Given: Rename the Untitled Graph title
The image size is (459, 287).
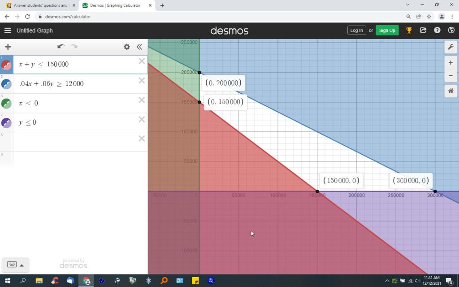Looking at the screenshot, I should tap(35, 30).
